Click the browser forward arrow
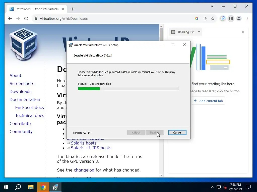The image size is (257, 192). 18,18
